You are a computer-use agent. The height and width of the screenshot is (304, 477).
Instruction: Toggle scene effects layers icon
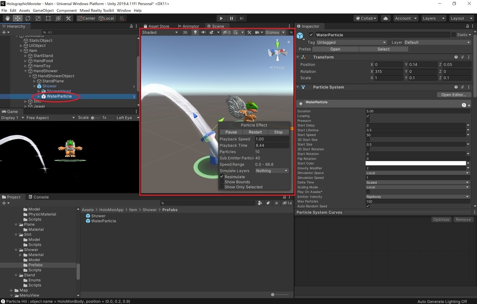click(212, 33)
